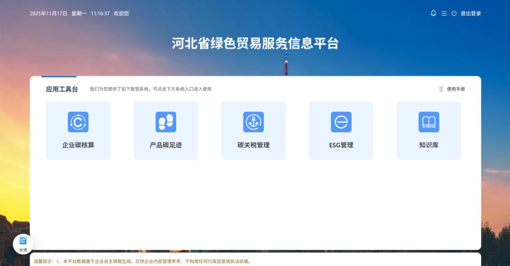The width and height of the screenshot is (510, 266).
Task: Open the 使用手册 user manual link
Action: 456,89
